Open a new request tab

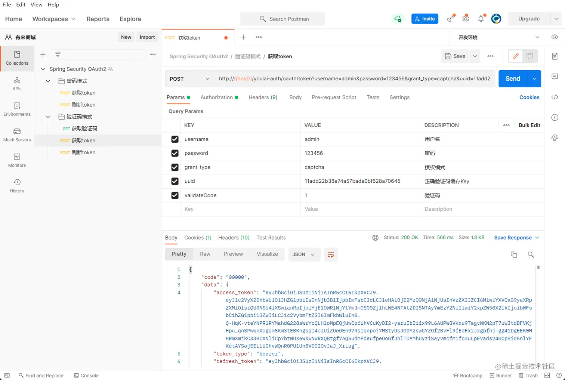(243, 37)
